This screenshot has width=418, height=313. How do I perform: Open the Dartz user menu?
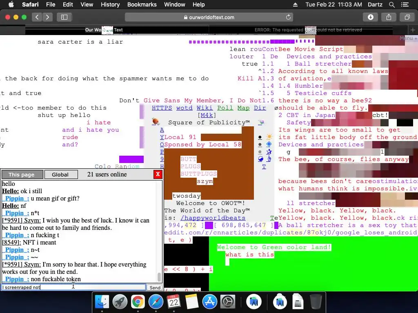point(375,4)
